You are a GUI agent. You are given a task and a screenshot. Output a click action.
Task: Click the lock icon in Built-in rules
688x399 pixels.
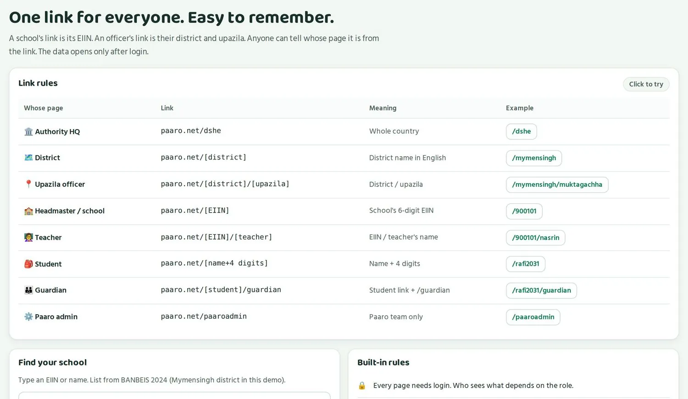point(362,385)
